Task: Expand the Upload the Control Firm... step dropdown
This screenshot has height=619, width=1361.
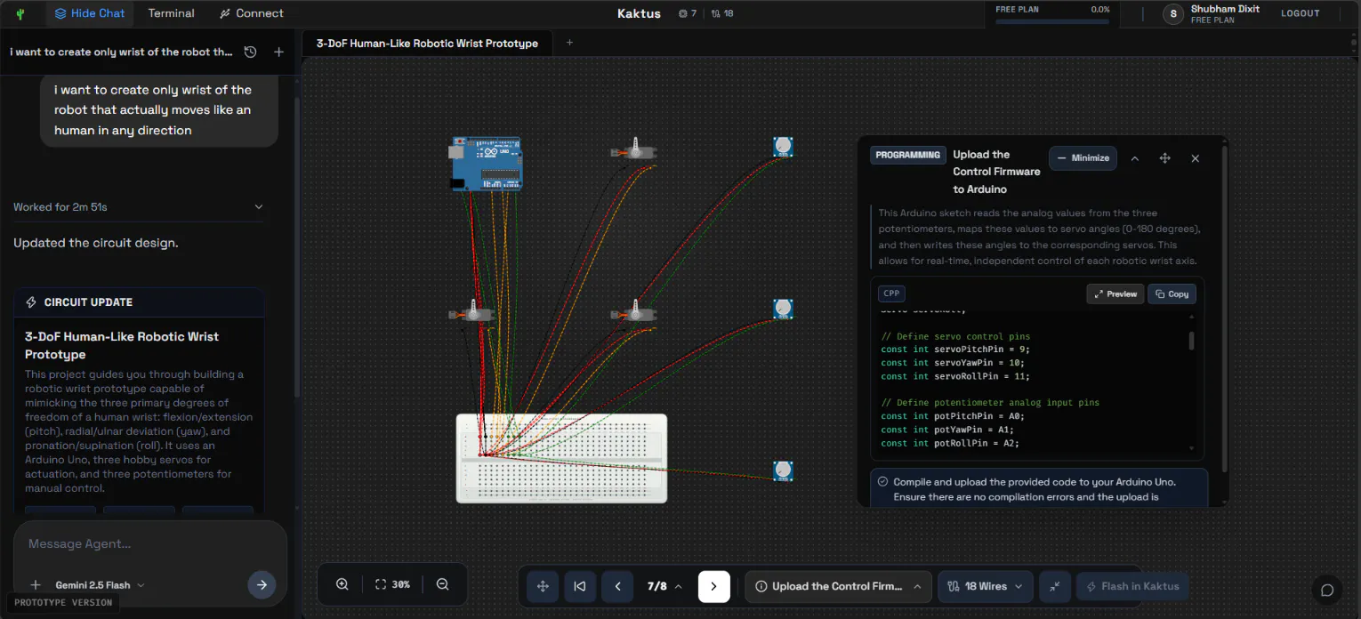Action: pos(838,586)
